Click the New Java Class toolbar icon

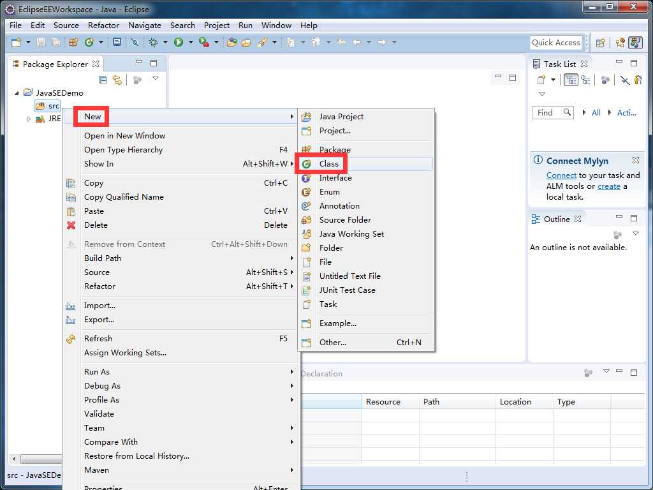pyautogui.click(x=89, y=42)
